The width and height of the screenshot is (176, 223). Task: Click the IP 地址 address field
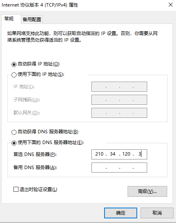tap(119, 87)
